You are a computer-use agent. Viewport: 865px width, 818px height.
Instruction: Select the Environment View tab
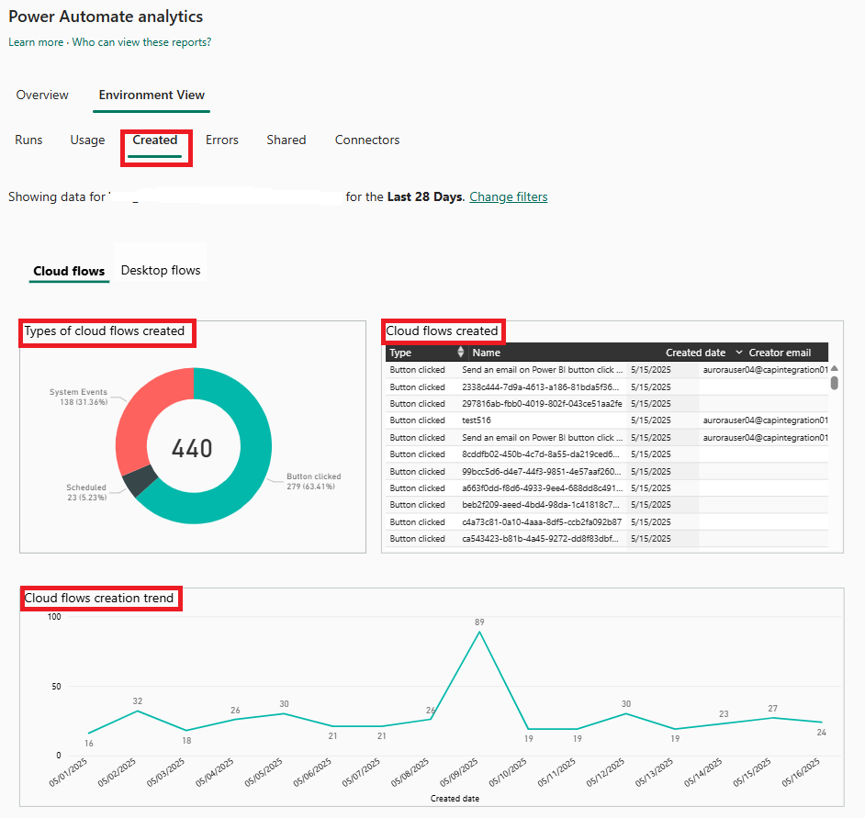152,95
